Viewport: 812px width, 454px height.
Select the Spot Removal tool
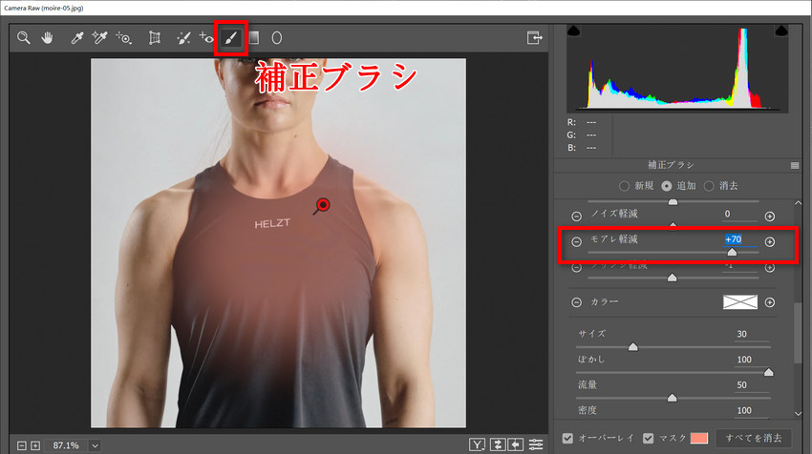click(x=183, y=38)
